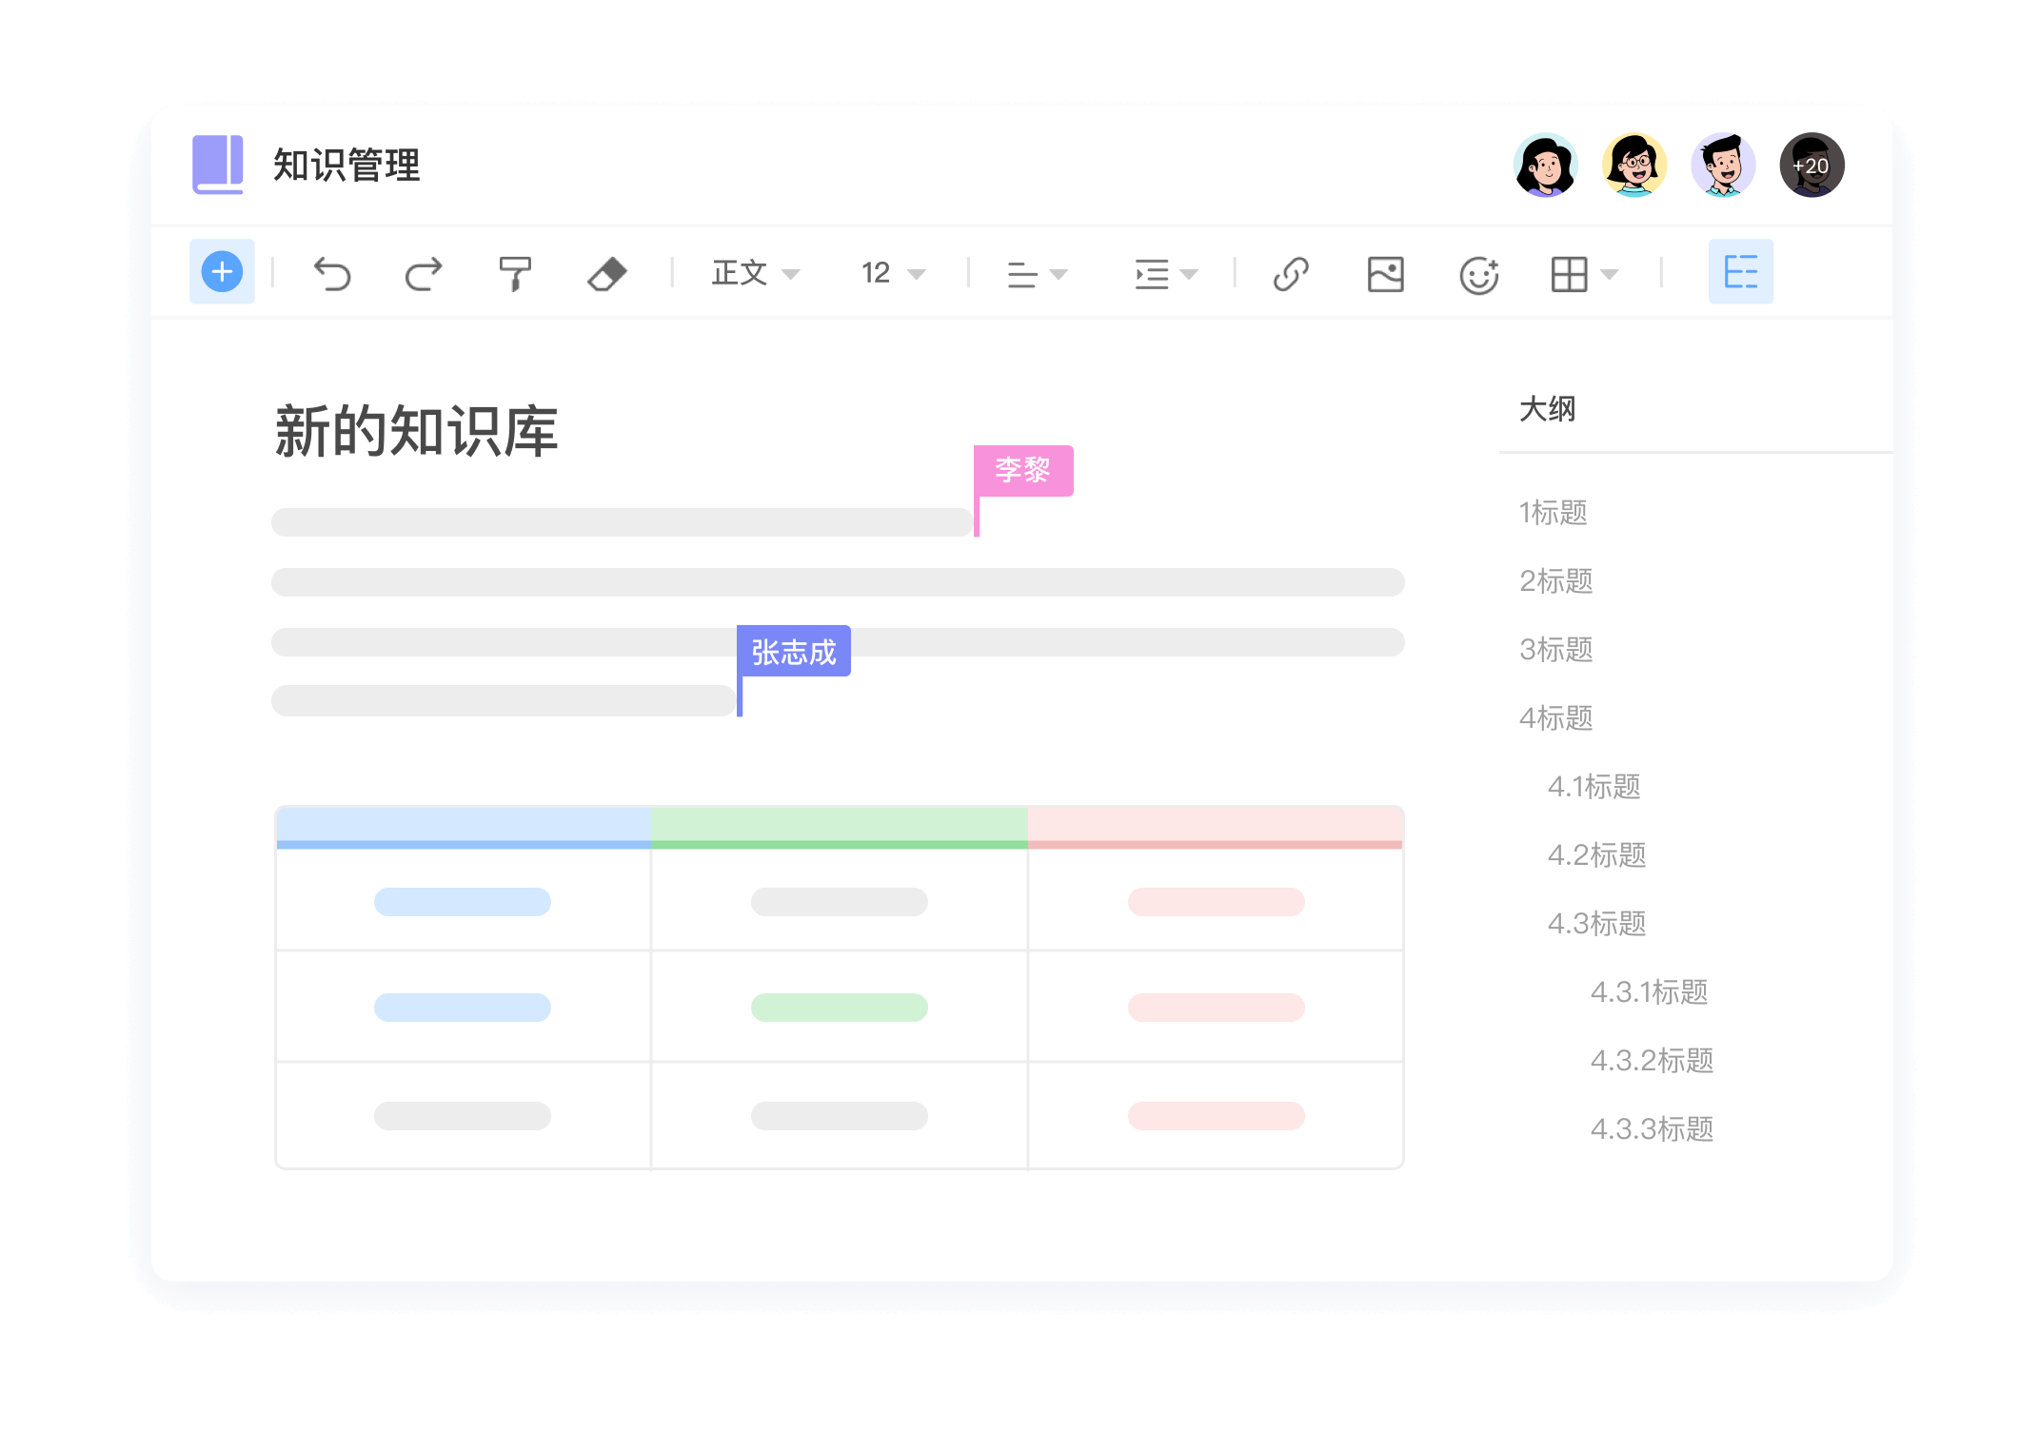Jump to 1标题 from the outline
The height and width of the screenshot is (1430, 2039).
pyautogui.click(x=1554, y=513)
